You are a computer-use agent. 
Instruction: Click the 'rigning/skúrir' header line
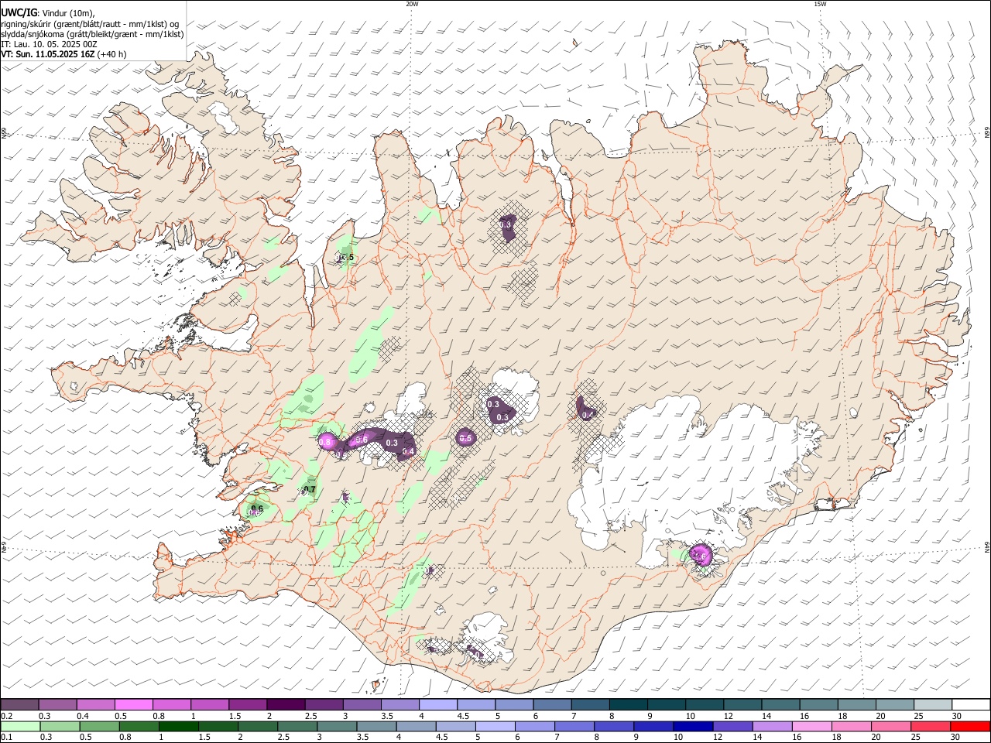[91, 24]
